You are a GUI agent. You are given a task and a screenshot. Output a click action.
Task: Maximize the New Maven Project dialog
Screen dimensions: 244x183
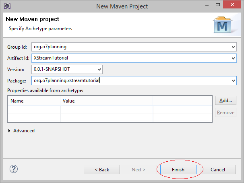[218, 5]
